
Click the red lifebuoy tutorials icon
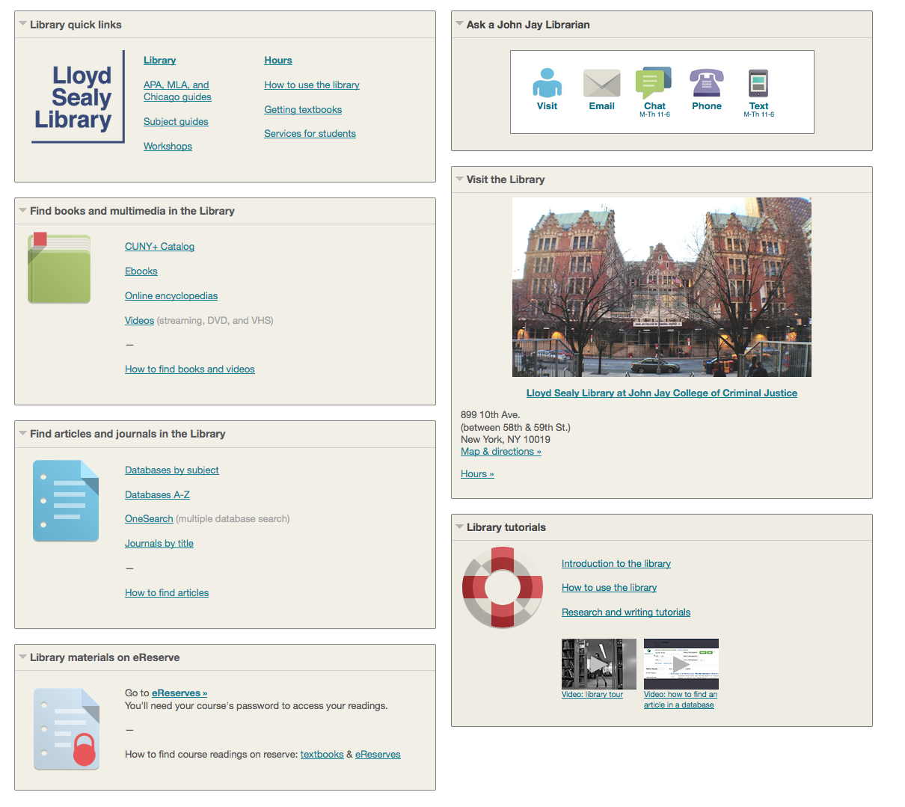click(x=503, y=587)
